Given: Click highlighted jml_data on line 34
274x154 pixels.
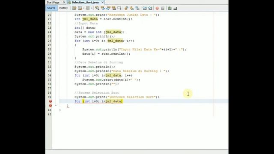Looking at the screenshot, I should click(x=113, y=75).
